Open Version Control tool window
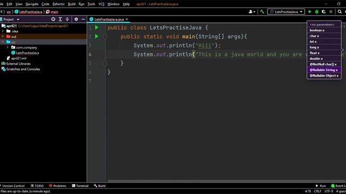The width and height of the screenshot is (346, 194). (x=12, y=186)
